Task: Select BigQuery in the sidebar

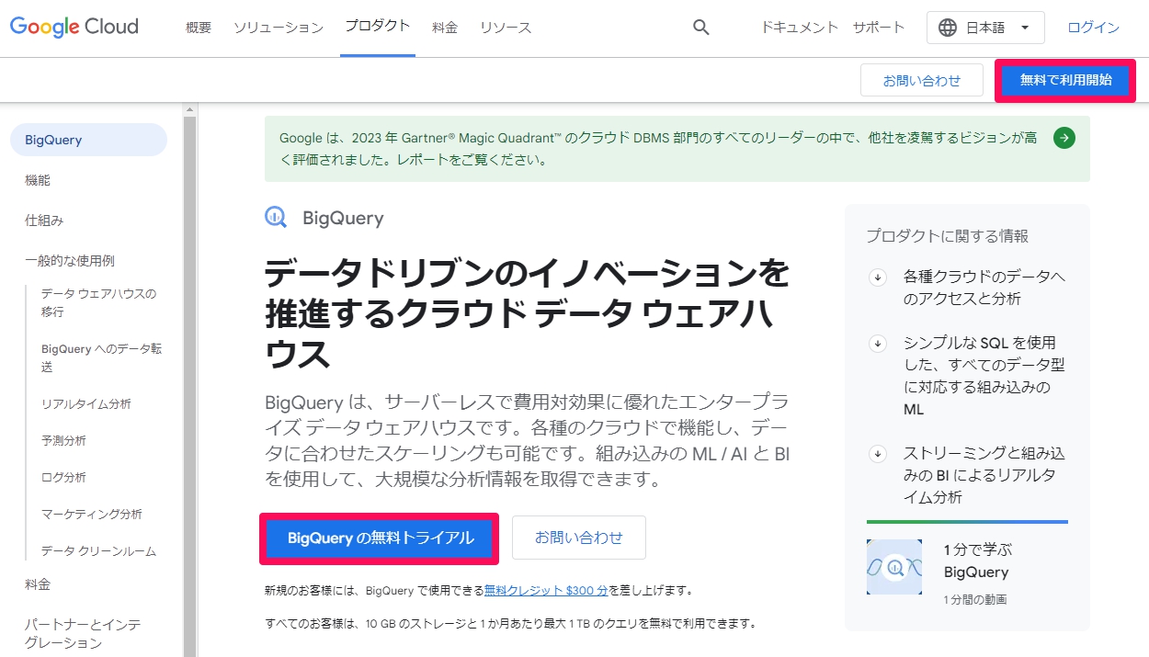Action: pos(88,140)
